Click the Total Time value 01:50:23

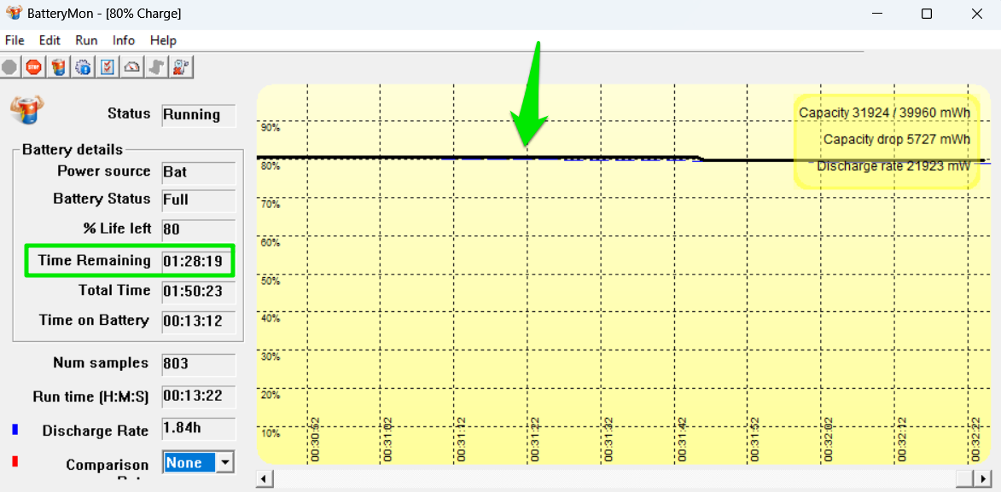[198, 291]
